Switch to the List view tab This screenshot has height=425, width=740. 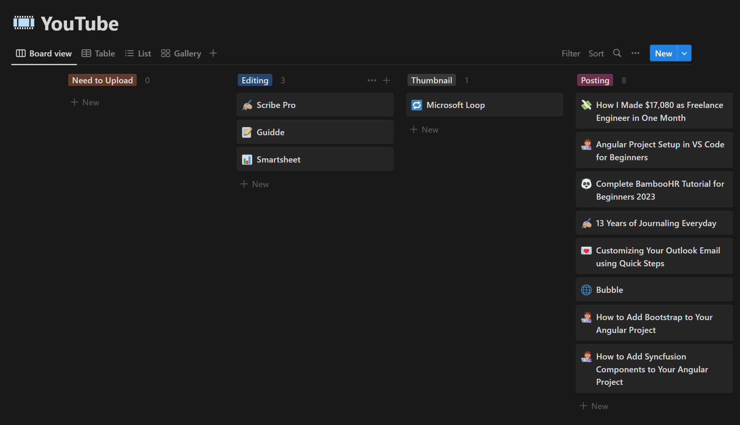click(x=138, y=53)
